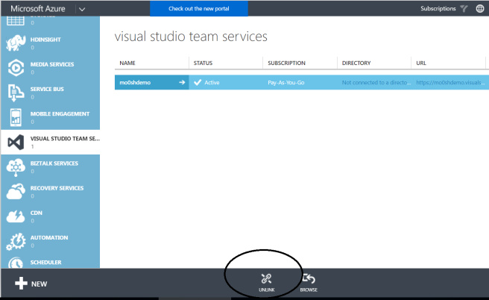Image resolution: width=489 pixels, height=300 pixels.
Task: Open the Automation gear icon
Action: [x=16, y=241]
